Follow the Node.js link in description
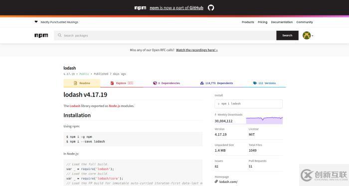Screen dimensions: 349x186 tap(114, 106)
